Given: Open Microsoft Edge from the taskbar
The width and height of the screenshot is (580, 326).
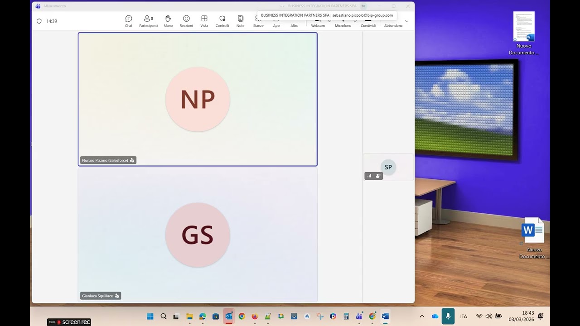Looking at the screenshot, I should click(x=203, y=316).
